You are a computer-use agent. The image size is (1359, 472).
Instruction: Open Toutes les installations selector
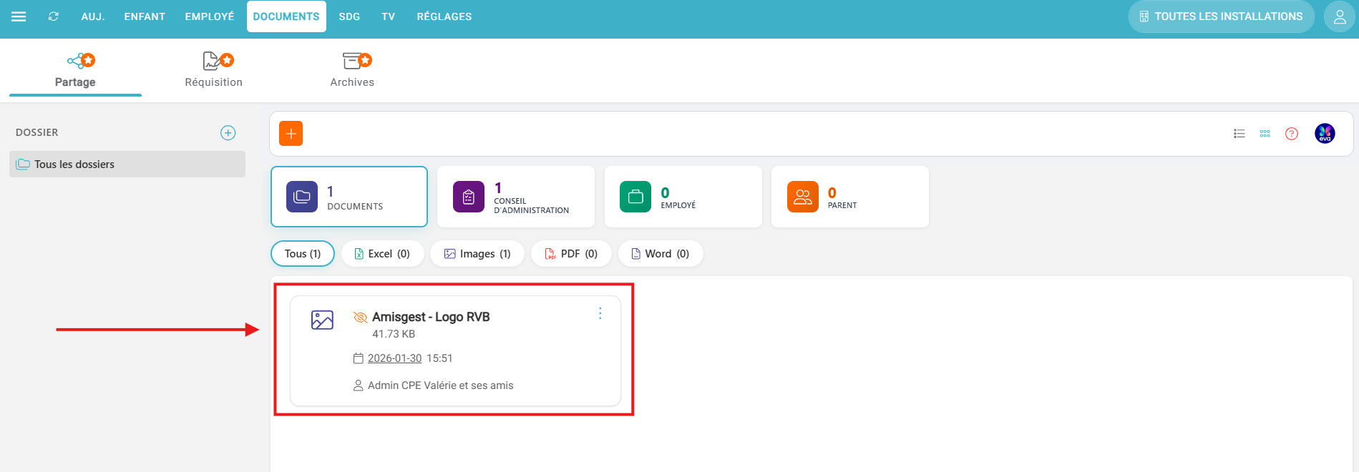tap(1220, 16)
